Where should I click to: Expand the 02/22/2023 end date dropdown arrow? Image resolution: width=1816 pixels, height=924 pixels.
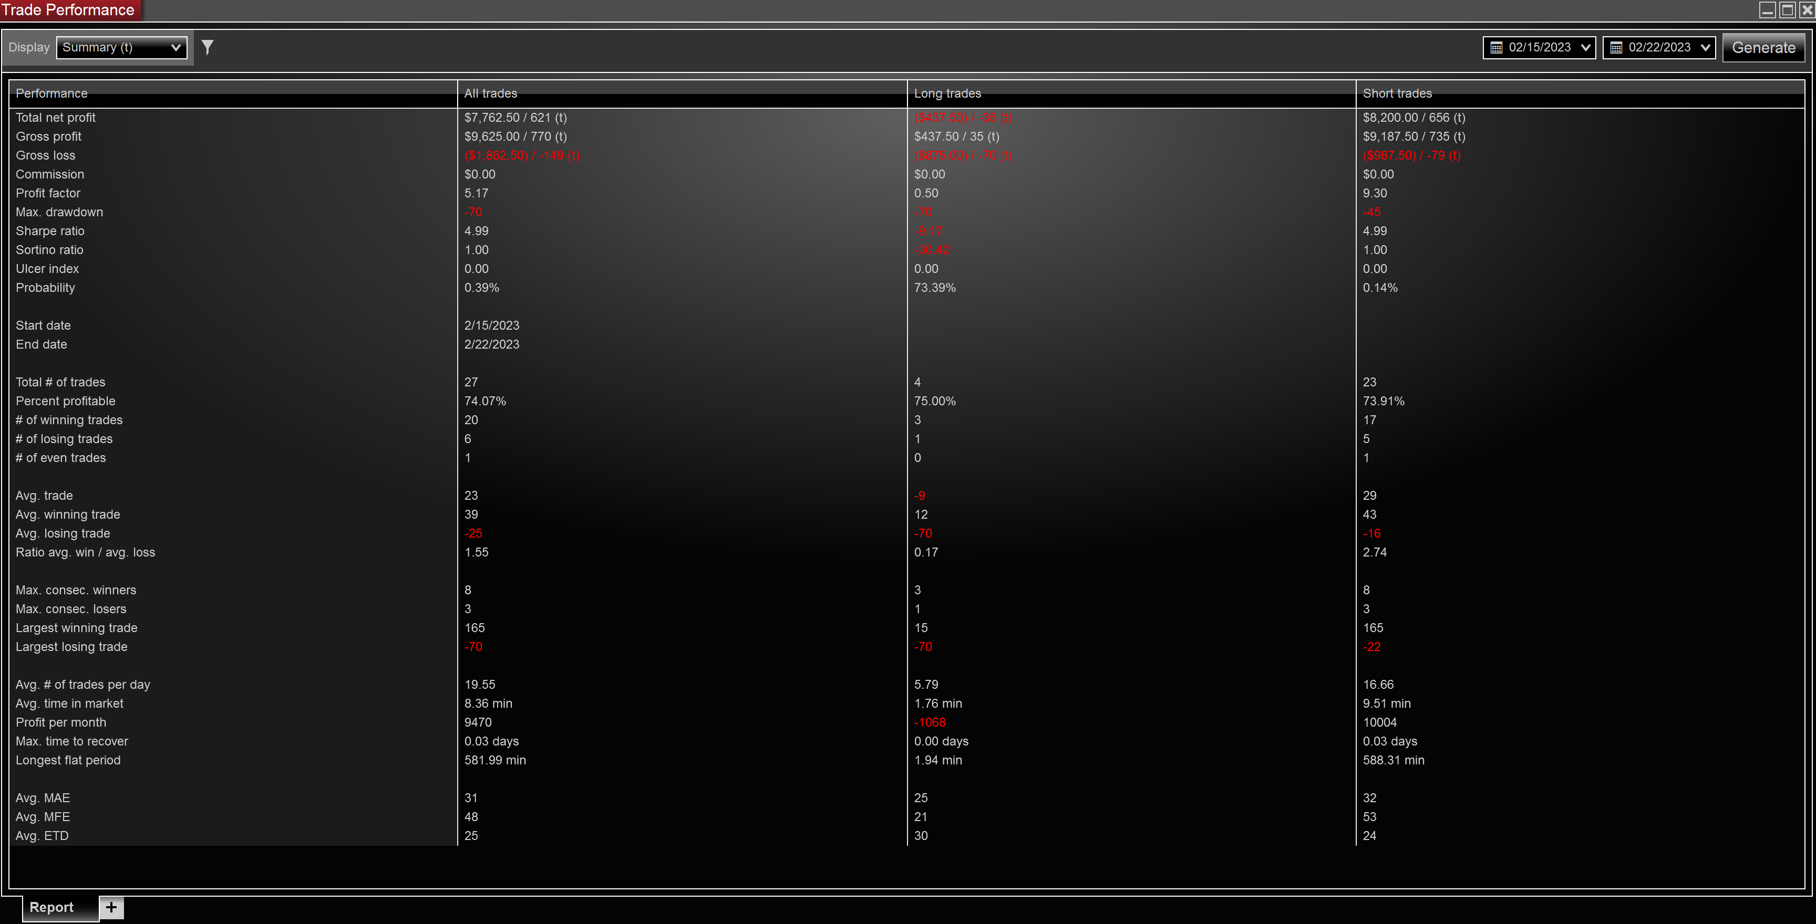1705,48
